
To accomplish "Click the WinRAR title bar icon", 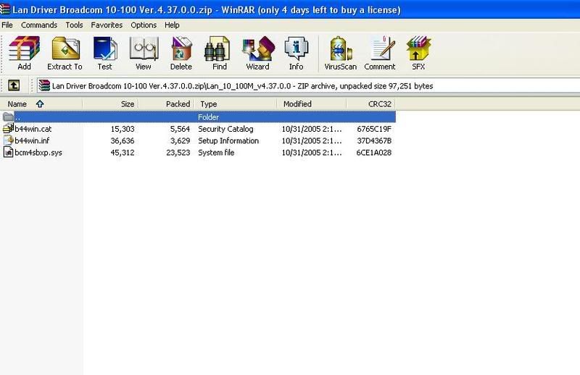I will pos(5,9).
